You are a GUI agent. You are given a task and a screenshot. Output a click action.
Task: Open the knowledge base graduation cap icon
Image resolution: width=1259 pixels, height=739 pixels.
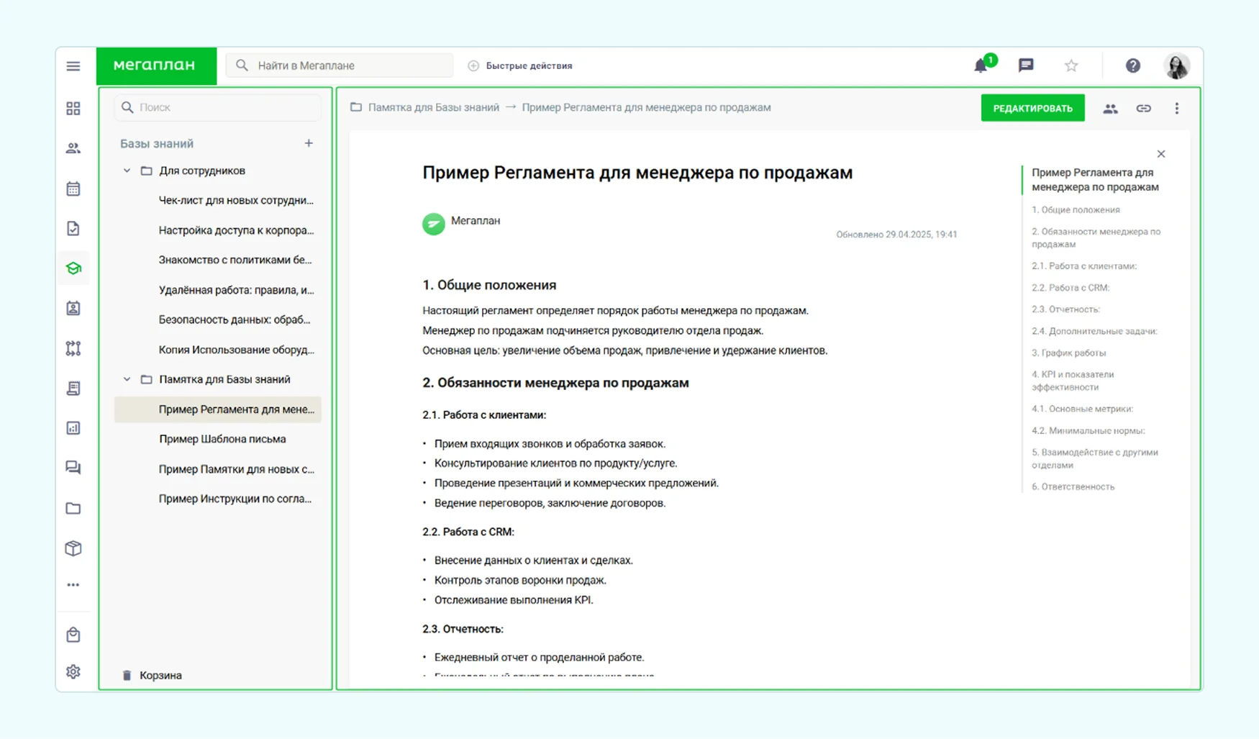[x=73, y=268]
